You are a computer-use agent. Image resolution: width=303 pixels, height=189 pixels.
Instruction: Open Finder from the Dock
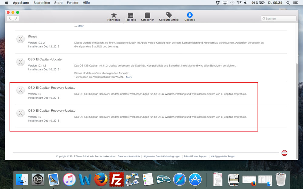[x=22, y=180]
